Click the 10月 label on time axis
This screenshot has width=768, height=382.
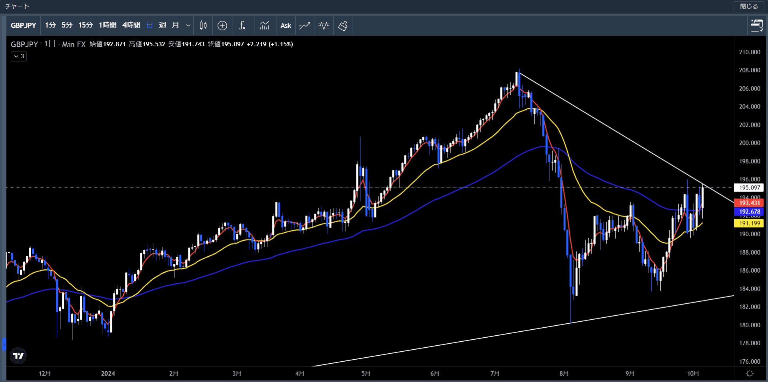[x=693, y=373]
